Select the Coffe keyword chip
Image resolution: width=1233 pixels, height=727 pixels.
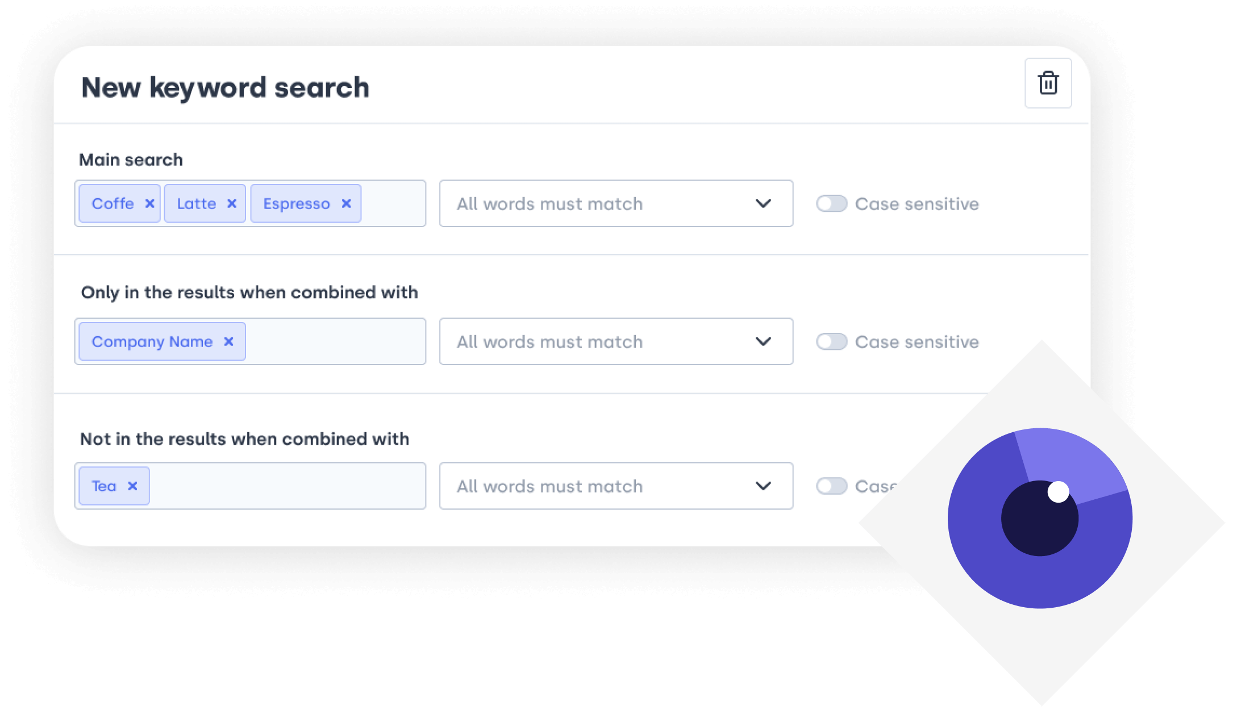[113, 203]
